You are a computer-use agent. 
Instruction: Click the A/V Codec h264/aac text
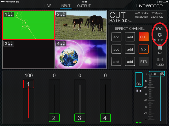click(x=149, y=13)
